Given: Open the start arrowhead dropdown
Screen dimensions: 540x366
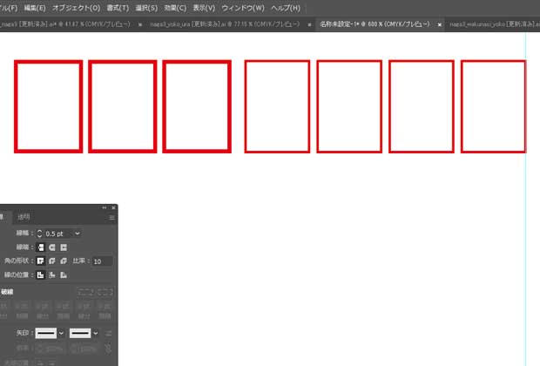Looking at the screenshot, I should pos(61,333).
